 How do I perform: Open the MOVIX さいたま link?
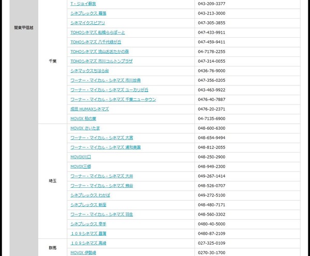(85, 128)
